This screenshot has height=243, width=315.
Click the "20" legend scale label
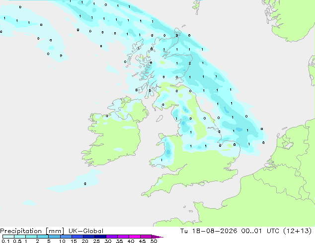[85, 241]
